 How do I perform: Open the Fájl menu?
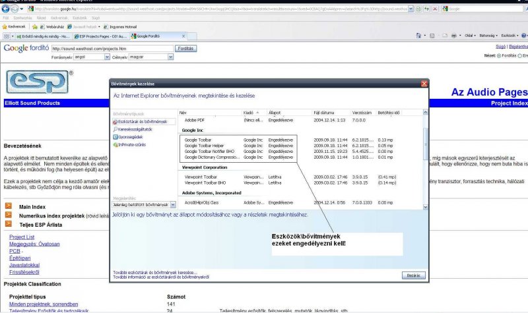[x=6, y=18]
